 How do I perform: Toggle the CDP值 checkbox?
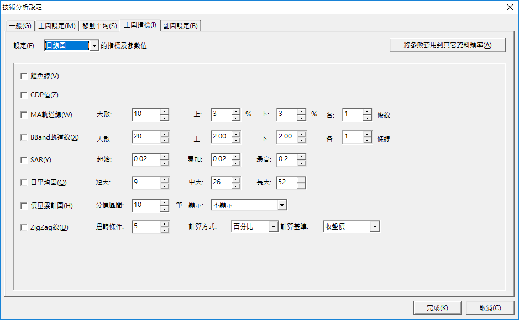(x=24, y=95)
